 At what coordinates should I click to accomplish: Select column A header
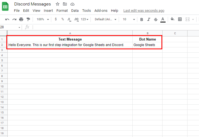70,33
